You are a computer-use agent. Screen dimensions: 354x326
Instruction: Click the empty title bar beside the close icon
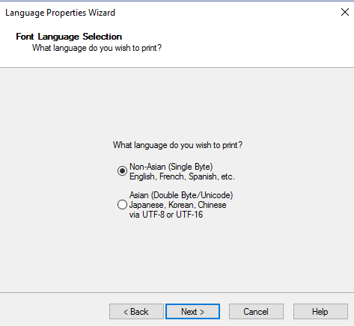point(225,12)
